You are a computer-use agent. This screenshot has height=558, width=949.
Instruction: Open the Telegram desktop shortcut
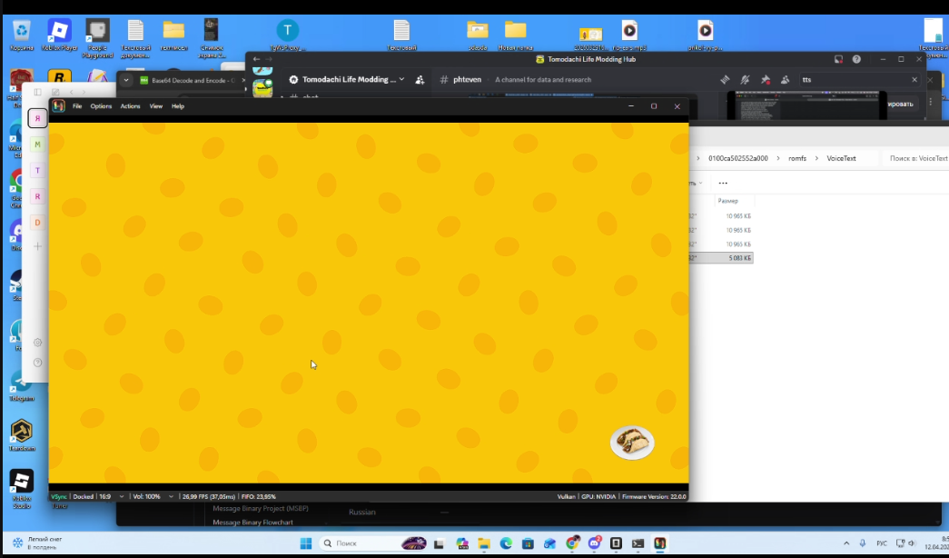point(21,388)
